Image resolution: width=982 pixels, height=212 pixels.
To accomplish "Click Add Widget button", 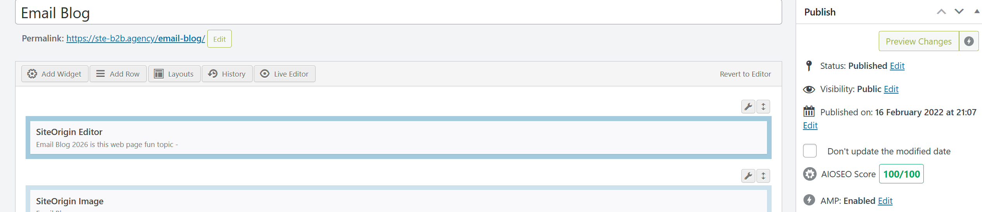I will click(55, 74).
